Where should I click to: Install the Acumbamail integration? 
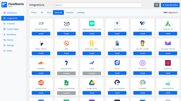[66, 34]
